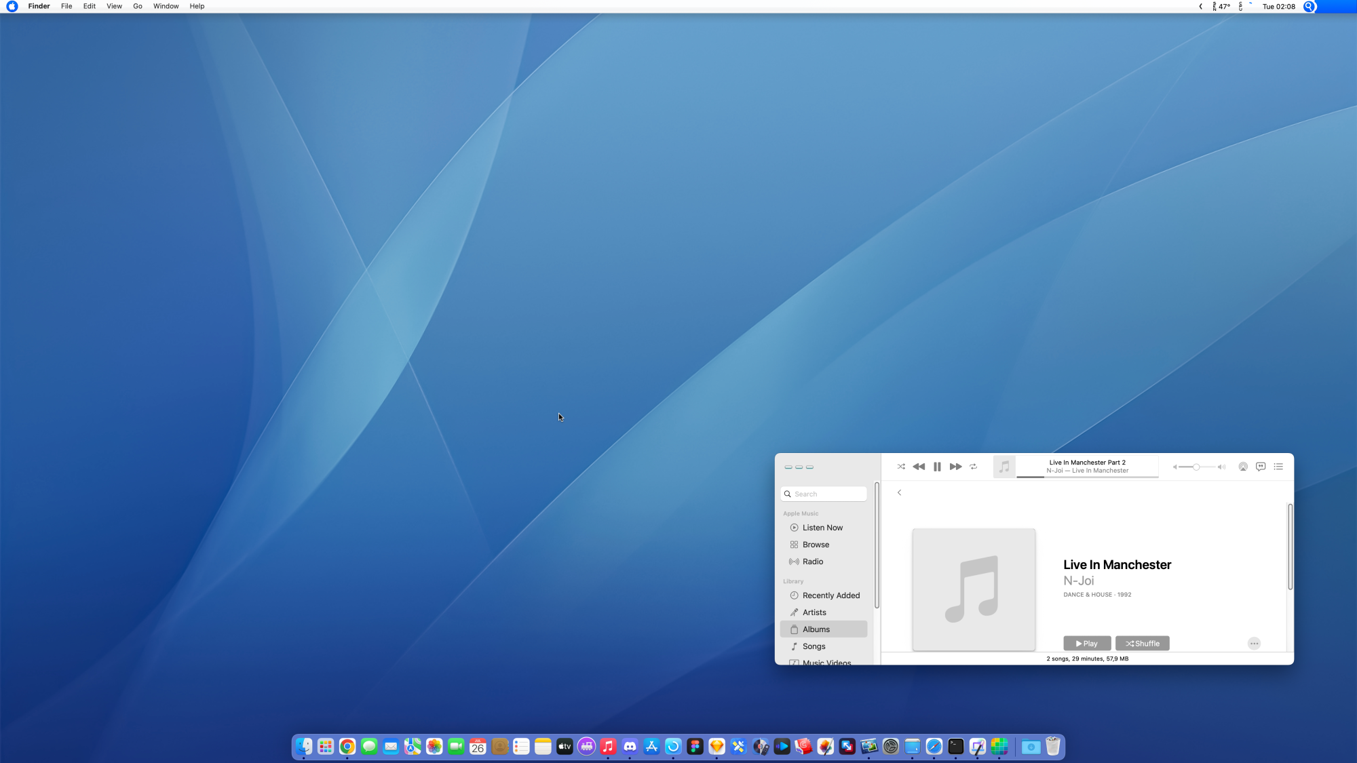
Task: Select Browse in Apple Music section
Action: (815, 544)
